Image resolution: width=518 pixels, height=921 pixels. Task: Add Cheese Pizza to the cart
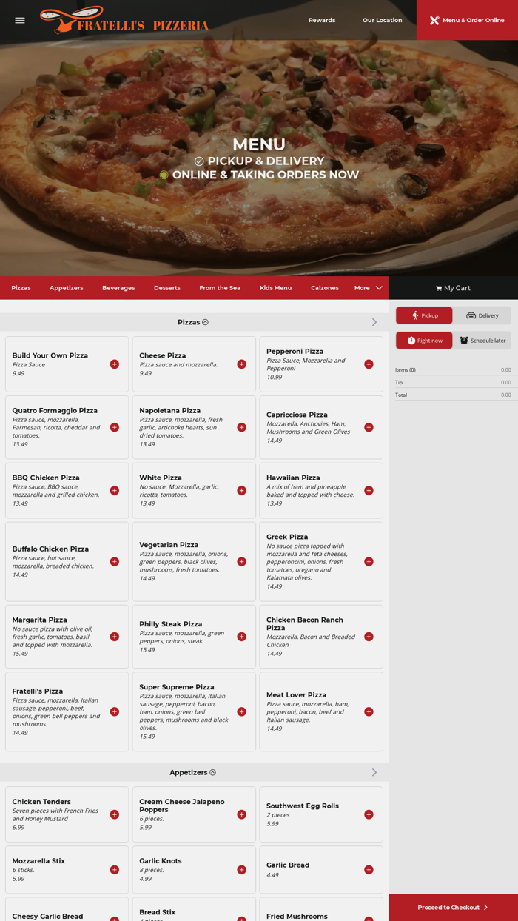tap(242, 364)
